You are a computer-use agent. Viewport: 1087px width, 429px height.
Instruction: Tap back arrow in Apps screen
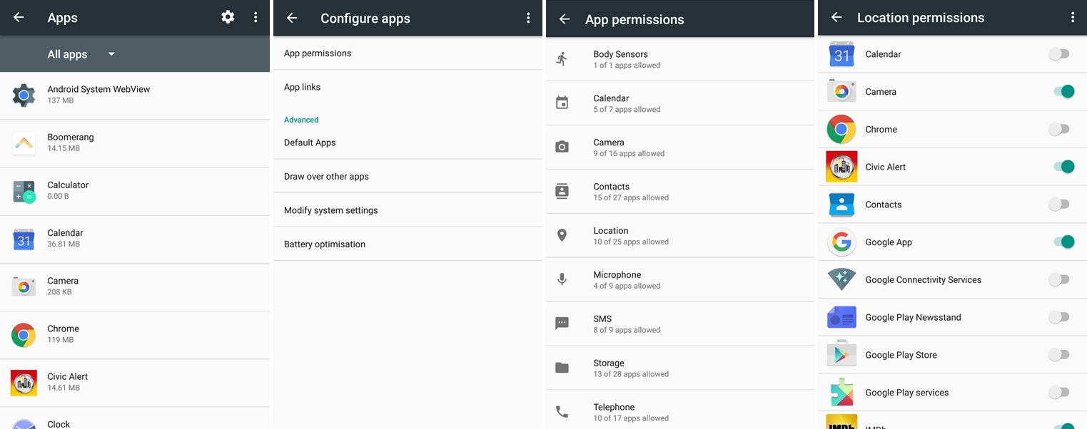19,17
